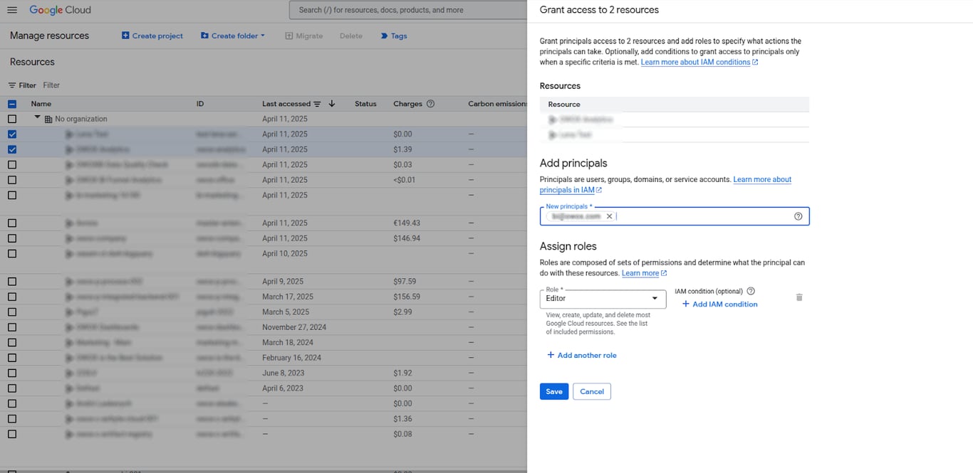Click the February 16, 2024 date cell

291,358
